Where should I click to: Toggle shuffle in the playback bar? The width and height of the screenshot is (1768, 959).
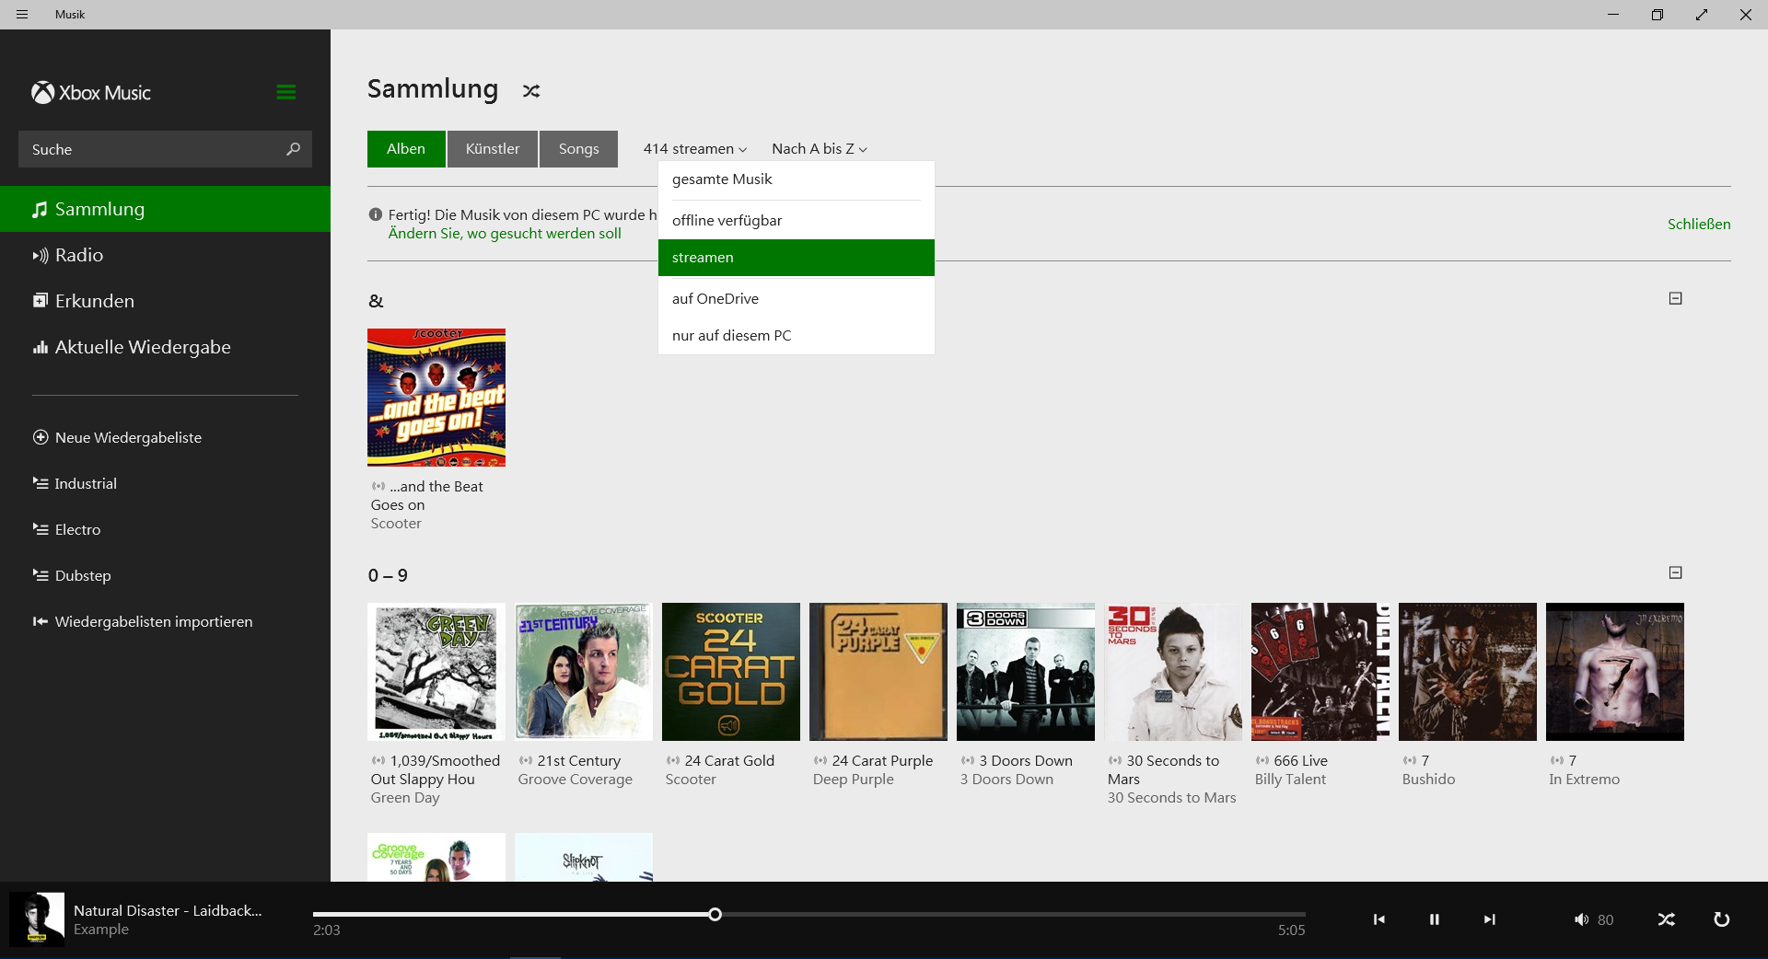[1666, 919]
